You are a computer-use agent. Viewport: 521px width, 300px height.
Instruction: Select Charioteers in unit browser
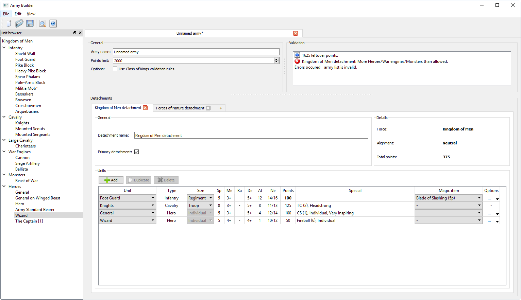tap(26, 146)
